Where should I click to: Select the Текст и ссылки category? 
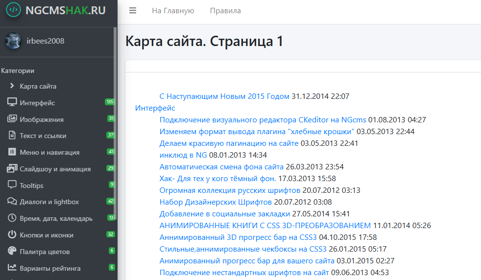point(43,136)
